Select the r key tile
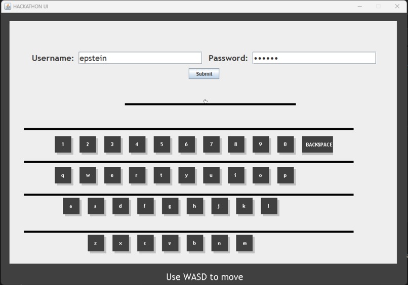This screenshot has width=408, height=285. (137, 175)
